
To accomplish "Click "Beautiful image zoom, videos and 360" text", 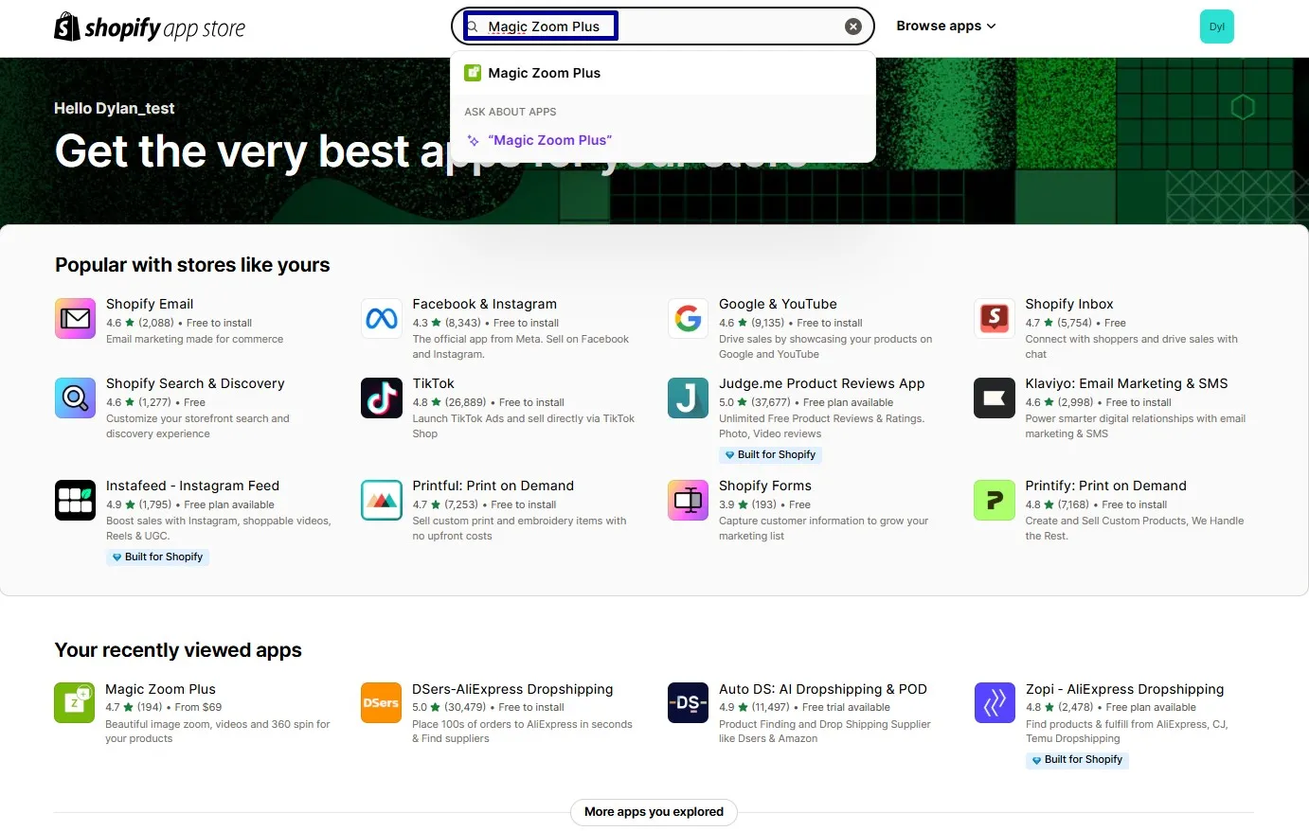I will click(x=218, y=731).
